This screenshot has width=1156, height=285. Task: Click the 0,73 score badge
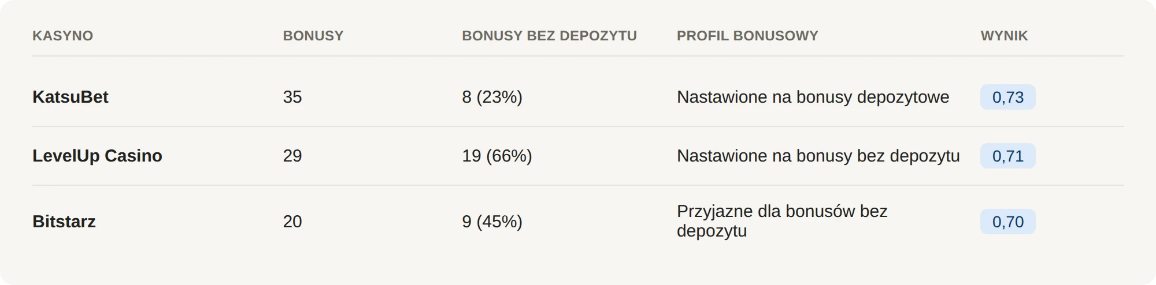point(1007,97)
